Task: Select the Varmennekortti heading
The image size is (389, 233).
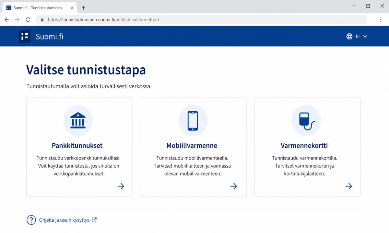Action: (304, 146)
